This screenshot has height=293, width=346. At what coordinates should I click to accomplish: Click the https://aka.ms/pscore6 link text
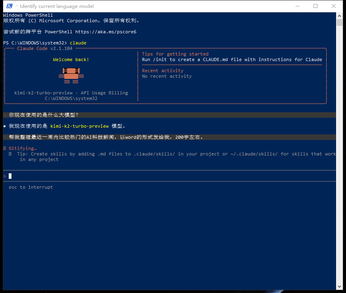pos(106,32)
